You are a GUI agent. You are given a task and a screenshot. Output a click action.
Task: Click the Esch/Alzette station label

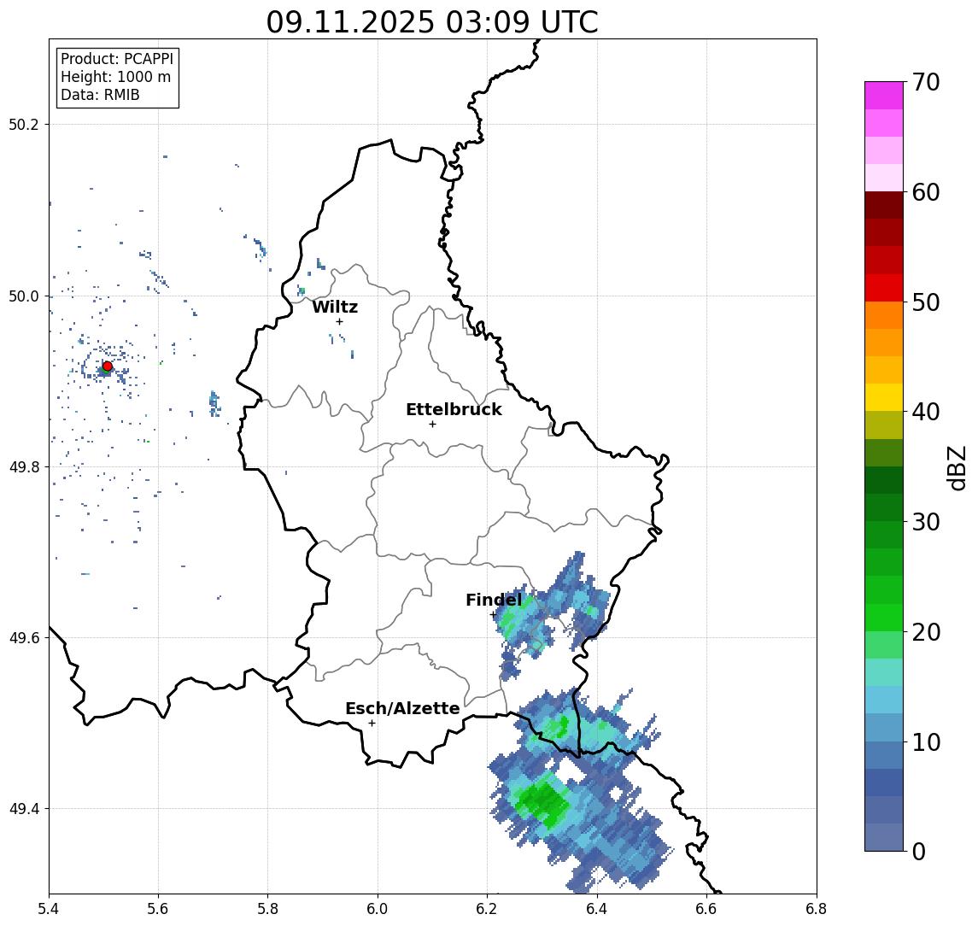pyautogui.click(x=402, y=708)
